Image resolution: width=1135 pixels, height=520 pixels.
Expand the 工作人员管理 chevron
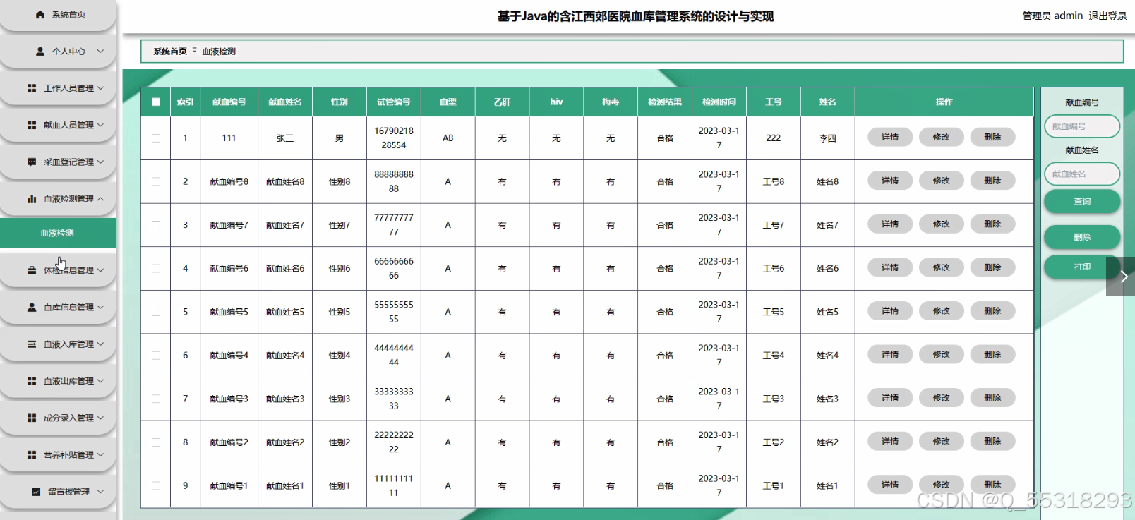coord(100,88)
